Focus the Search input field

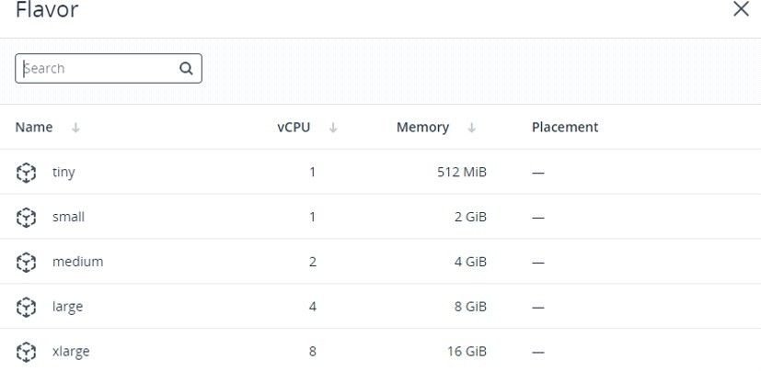109,68
